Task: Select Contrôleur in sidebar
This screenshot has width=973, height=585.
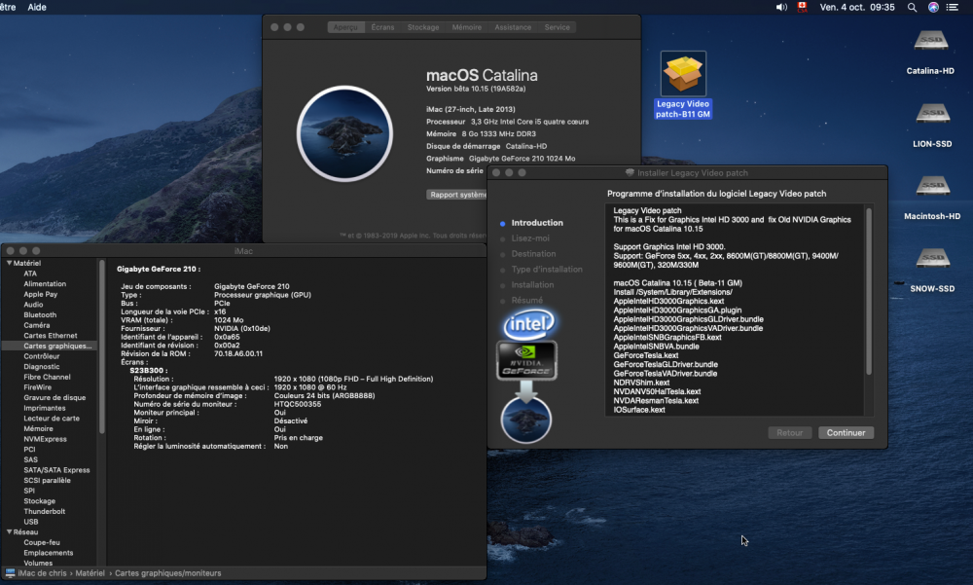Action: tap(42, 356)
